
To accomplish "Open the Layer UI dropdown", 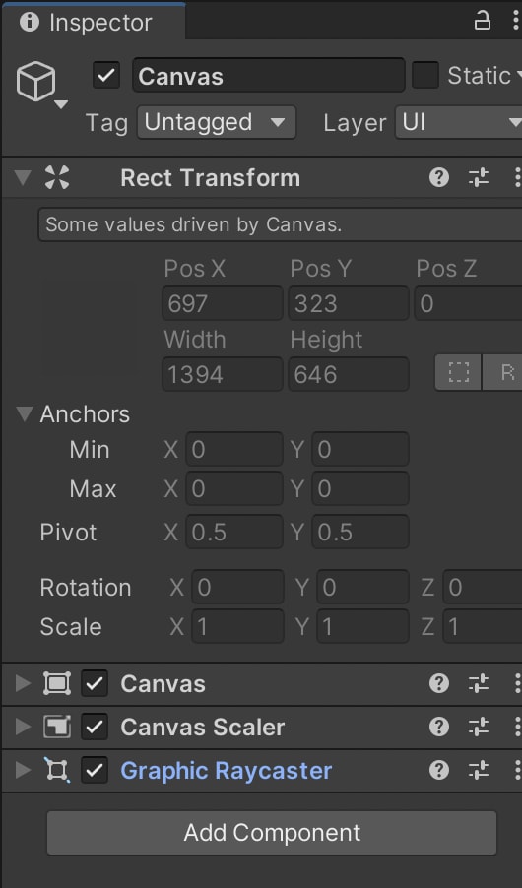I will tap(459, 122).
